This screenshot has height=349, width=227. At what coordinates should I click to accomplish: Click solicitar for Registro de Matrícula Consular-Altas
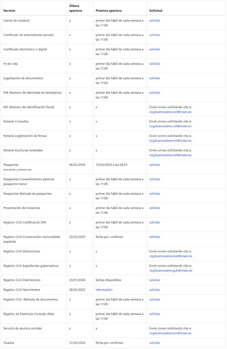155,314
